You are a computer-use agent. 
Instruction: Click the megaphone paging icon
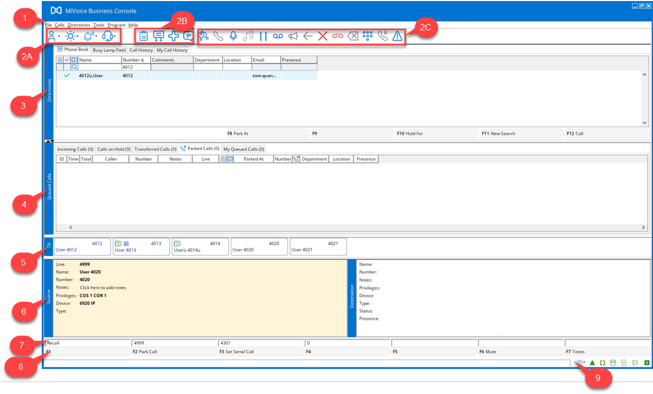tap(293, 36)
